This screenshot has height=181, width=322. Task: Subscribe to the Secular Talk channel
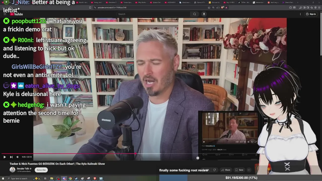click(x=41, y=170)
